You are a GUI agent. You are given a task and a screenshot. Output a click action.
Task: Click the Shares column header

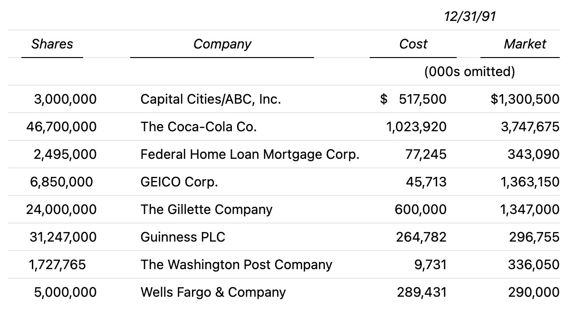tap(52, 44)
